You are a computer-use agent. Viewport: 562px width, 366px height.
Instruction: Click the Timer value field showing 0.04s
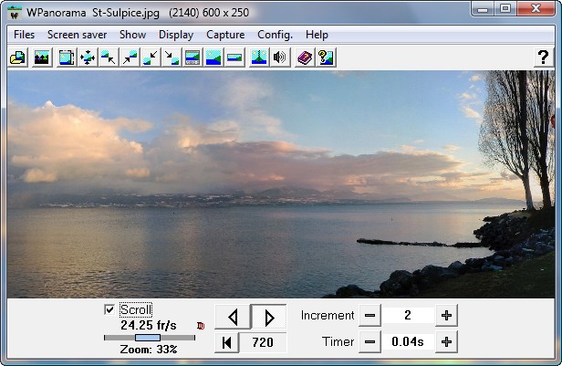point(408,342)
